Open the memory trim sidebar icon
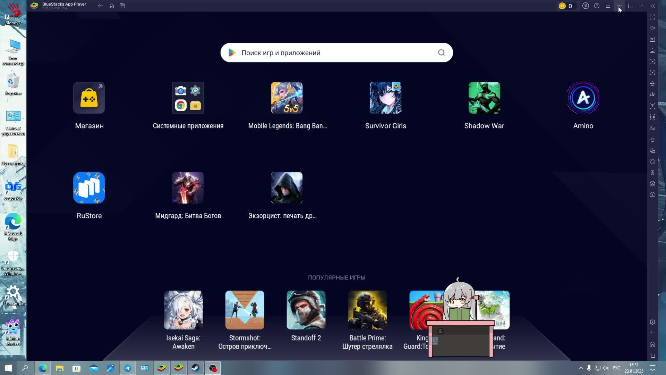The height and width of the screenshot is (375, 666). click(x=652, y=84)
